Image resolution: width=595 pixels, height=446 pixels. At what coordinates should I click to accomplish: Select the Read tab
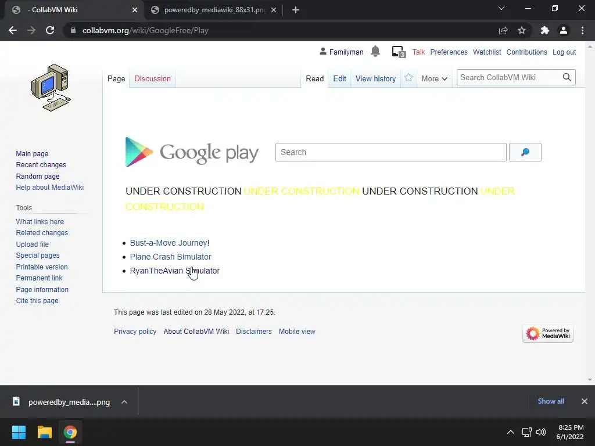[x=314, y=78]
